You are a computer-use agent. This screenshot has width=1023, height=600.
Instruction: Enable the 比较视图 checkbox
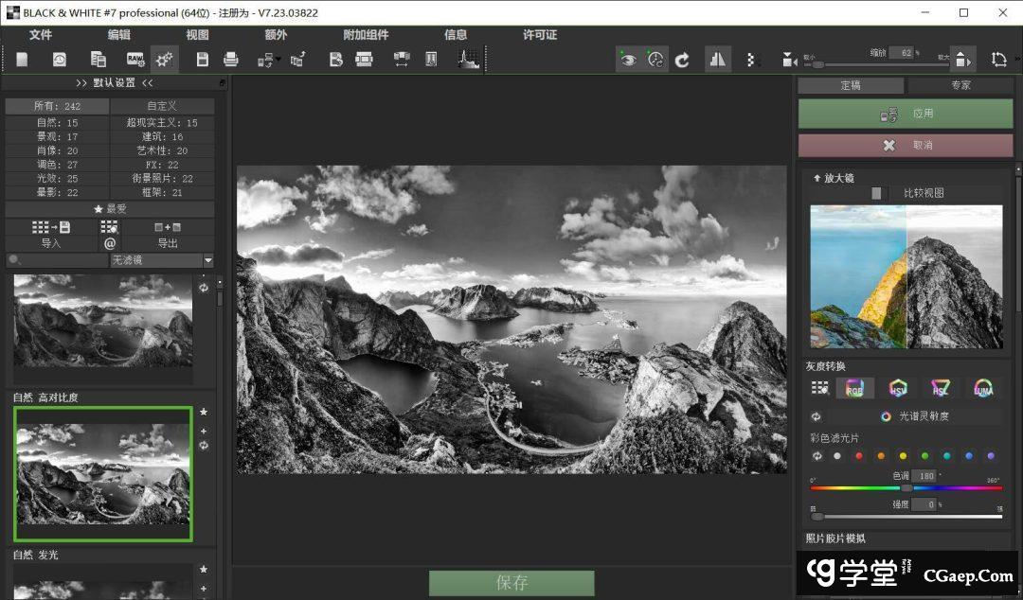[x=877, y=193]
